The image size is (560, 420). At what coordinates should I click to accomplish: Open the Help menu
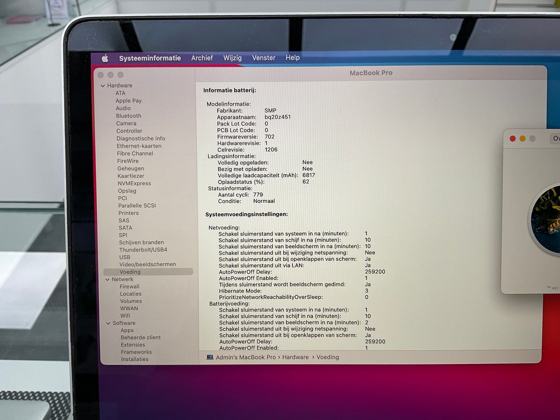[x=293, y=58]
